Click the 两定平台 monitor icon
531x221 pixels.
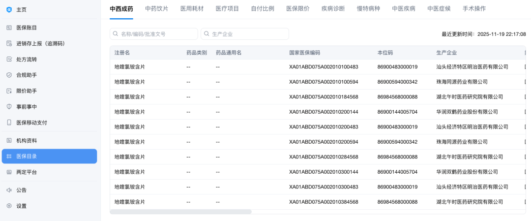click(9, 172)
